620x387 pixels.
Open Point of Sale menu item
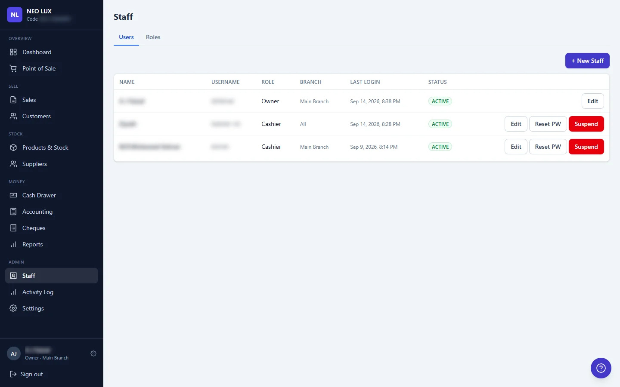52,68
